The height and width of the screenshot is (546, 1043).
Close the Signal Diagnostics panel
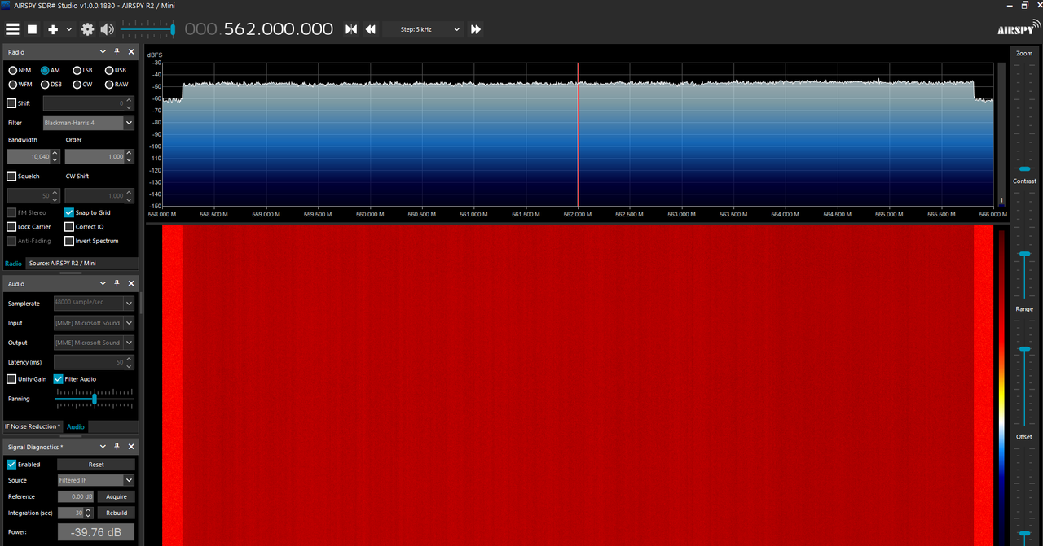pyautogui.click(x=131, y=447)
